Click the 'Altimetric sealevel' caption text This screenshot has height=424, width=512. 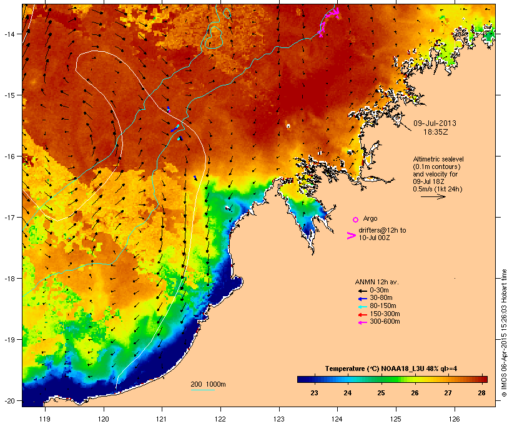[438, 159]
